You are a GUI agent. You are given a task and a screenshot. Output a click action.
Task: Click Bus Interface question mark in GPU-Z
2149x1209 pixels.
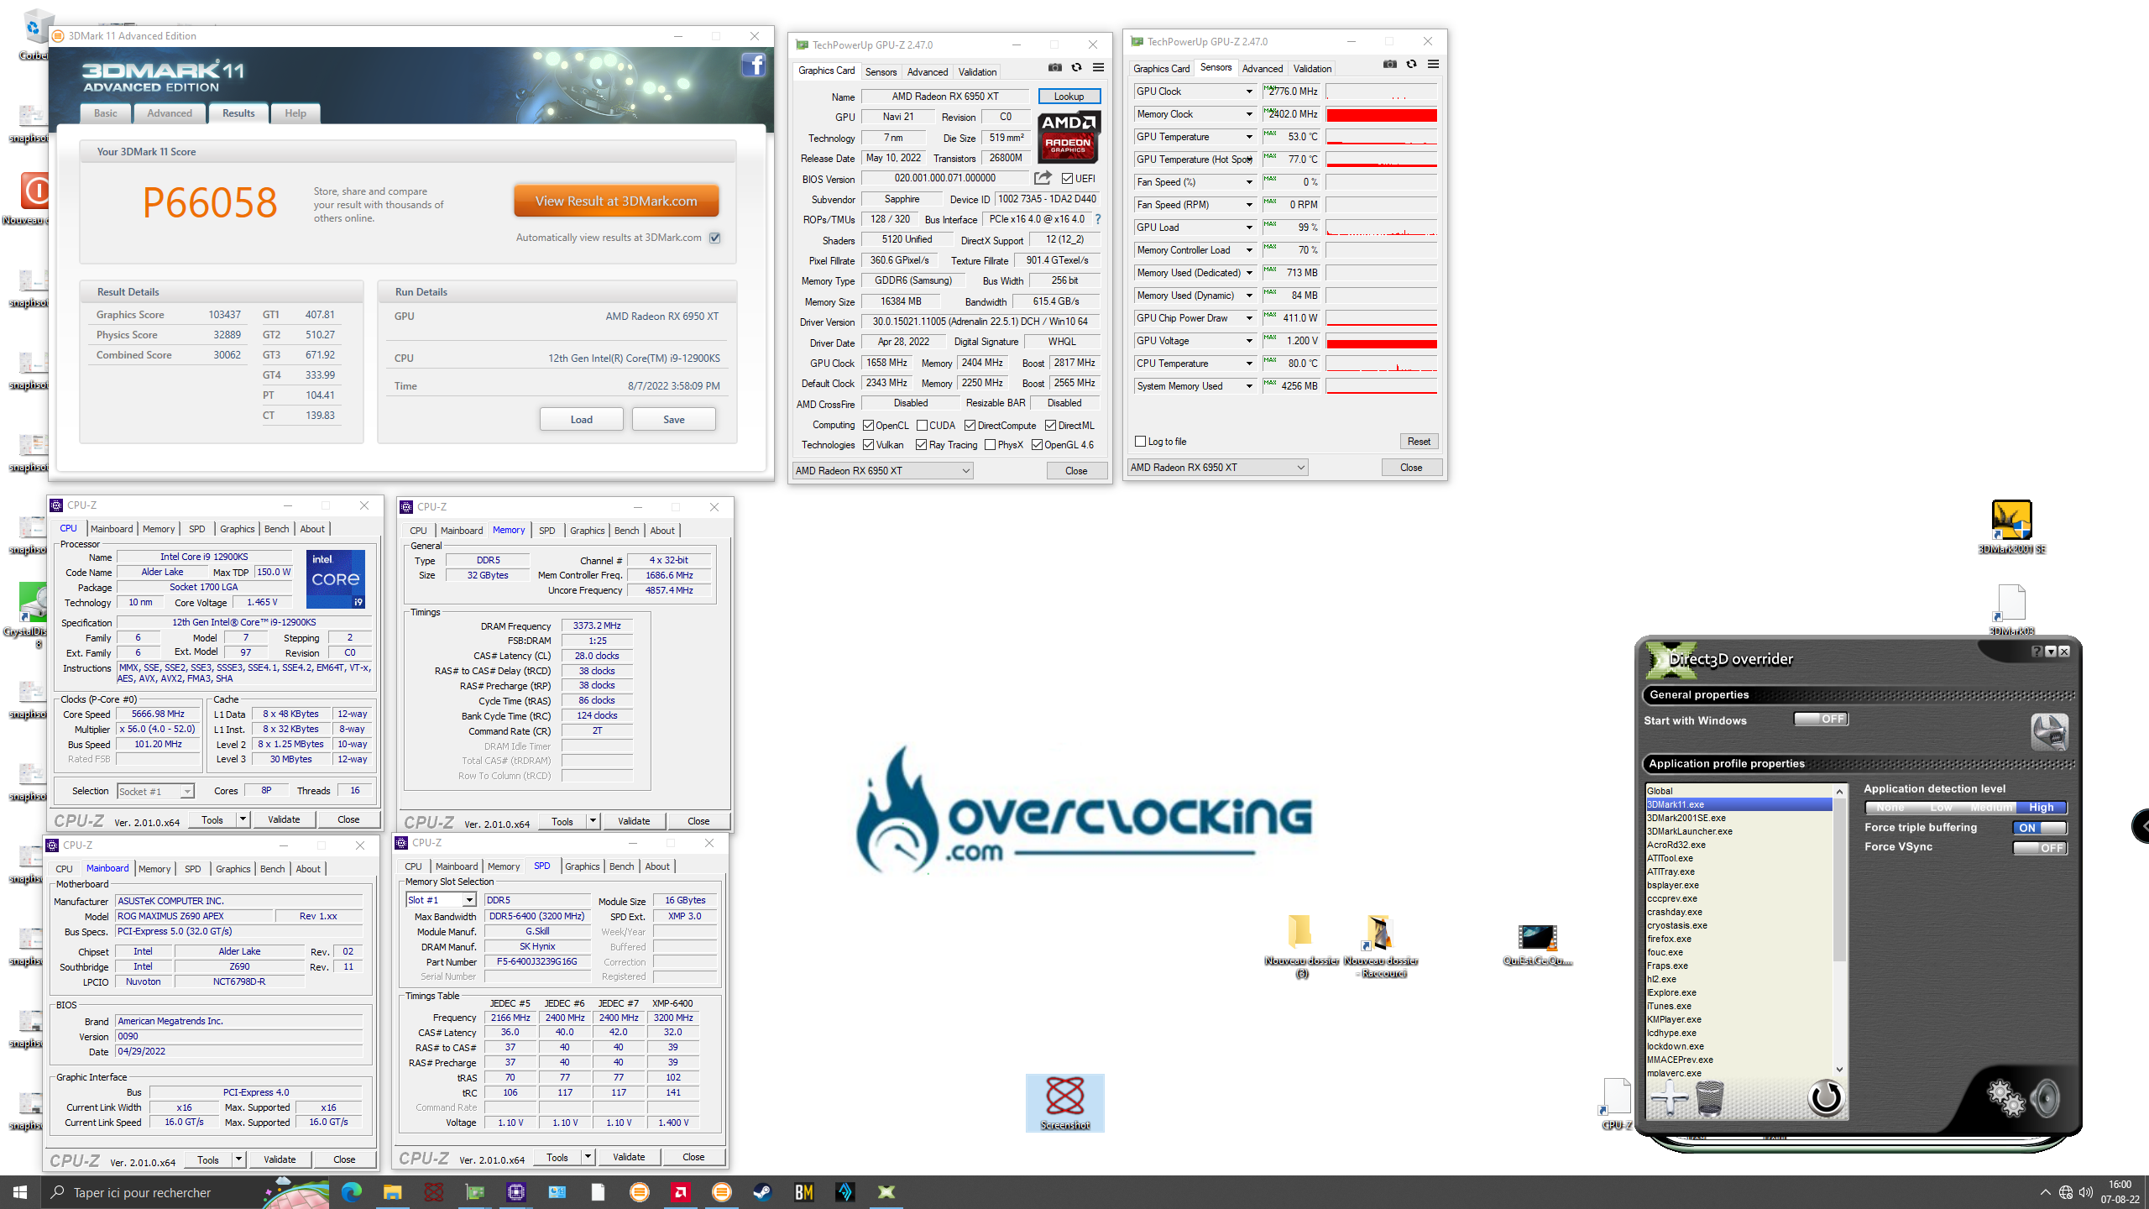(1097, 219)
